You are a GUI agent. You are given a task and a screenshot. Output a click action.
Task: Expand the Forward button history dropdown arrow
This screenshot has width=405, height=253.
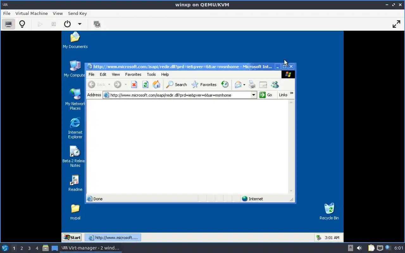pyautogui.click(x=126, y=84)
